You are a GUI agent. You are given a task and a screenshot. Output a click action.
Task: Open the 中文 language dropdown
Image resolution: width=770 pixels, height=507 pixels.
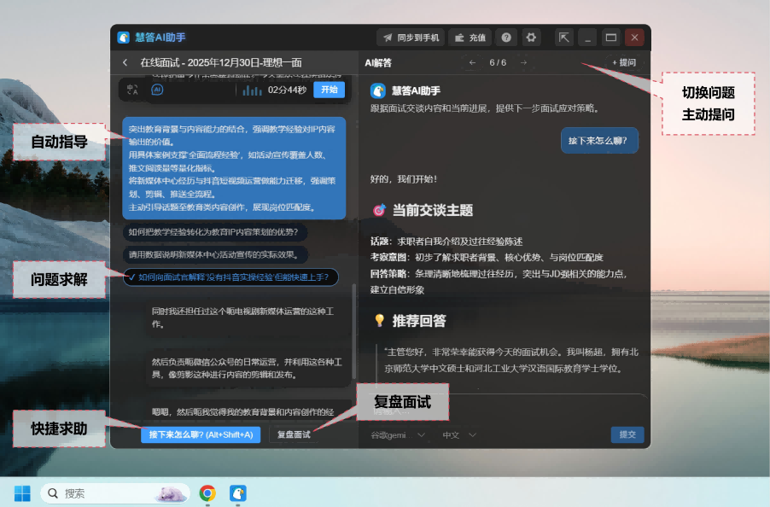459,435
